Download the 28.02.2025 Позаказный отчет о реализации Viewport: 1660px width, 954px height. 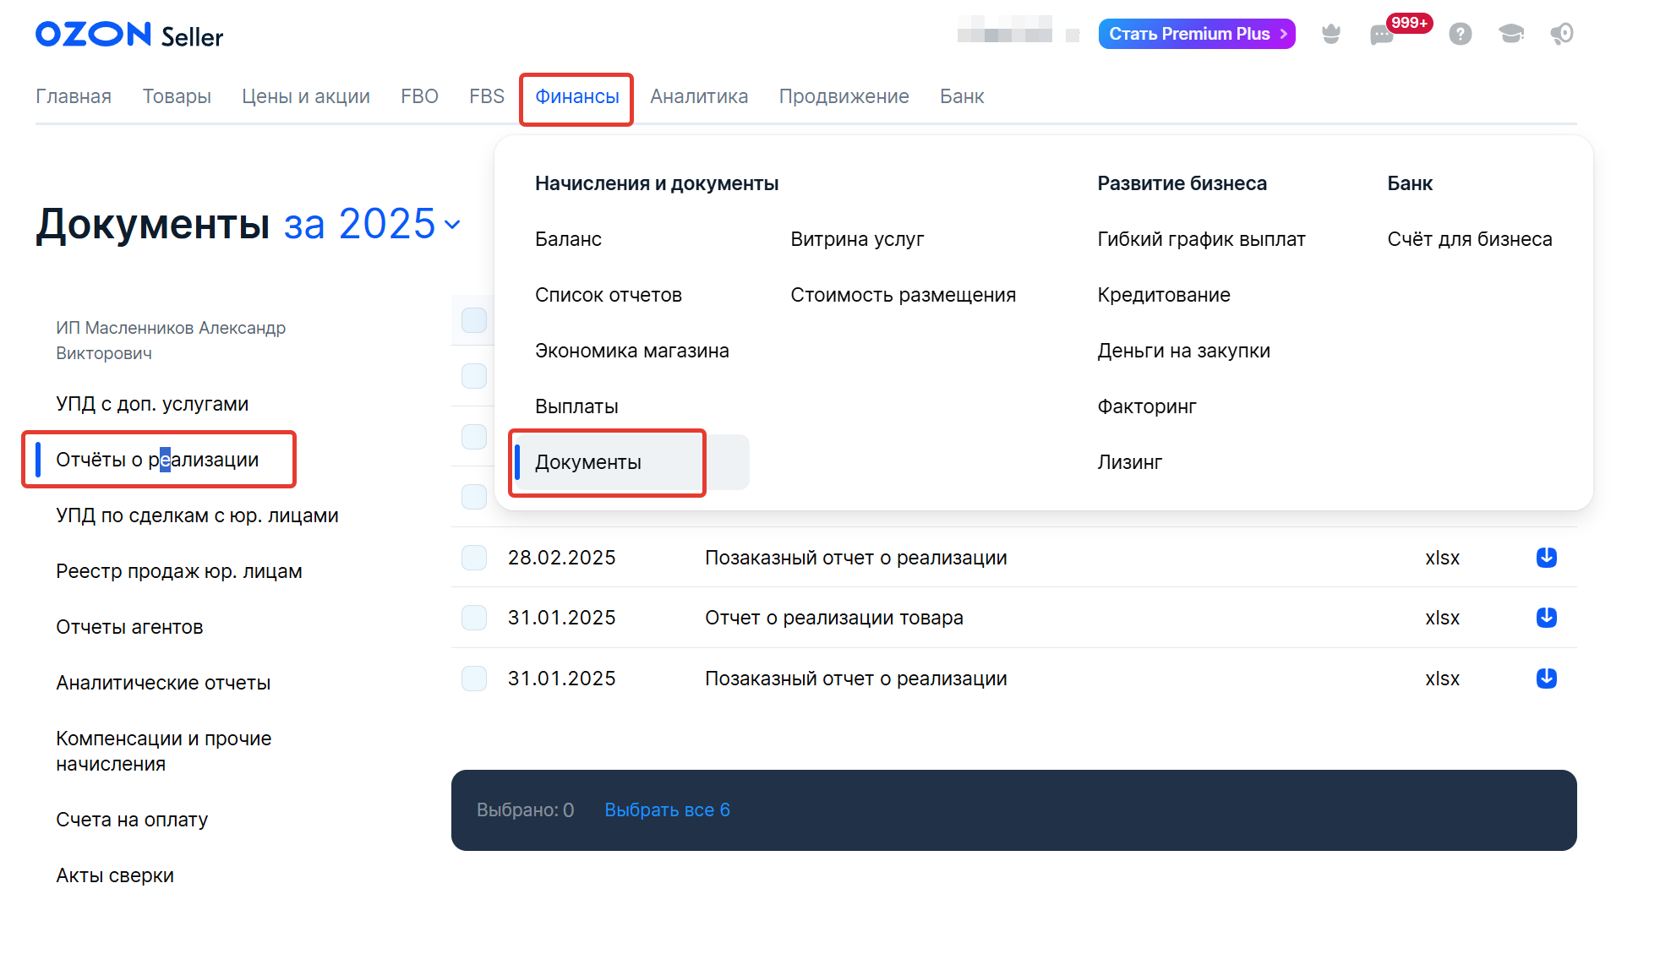tap(1547, 558)
